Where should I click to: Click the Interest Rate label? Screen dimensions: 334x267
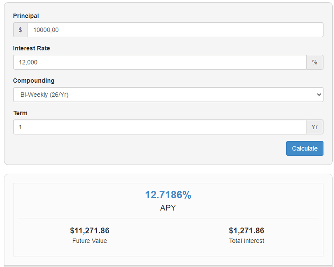pyautogui.click(x=32, y=48)
